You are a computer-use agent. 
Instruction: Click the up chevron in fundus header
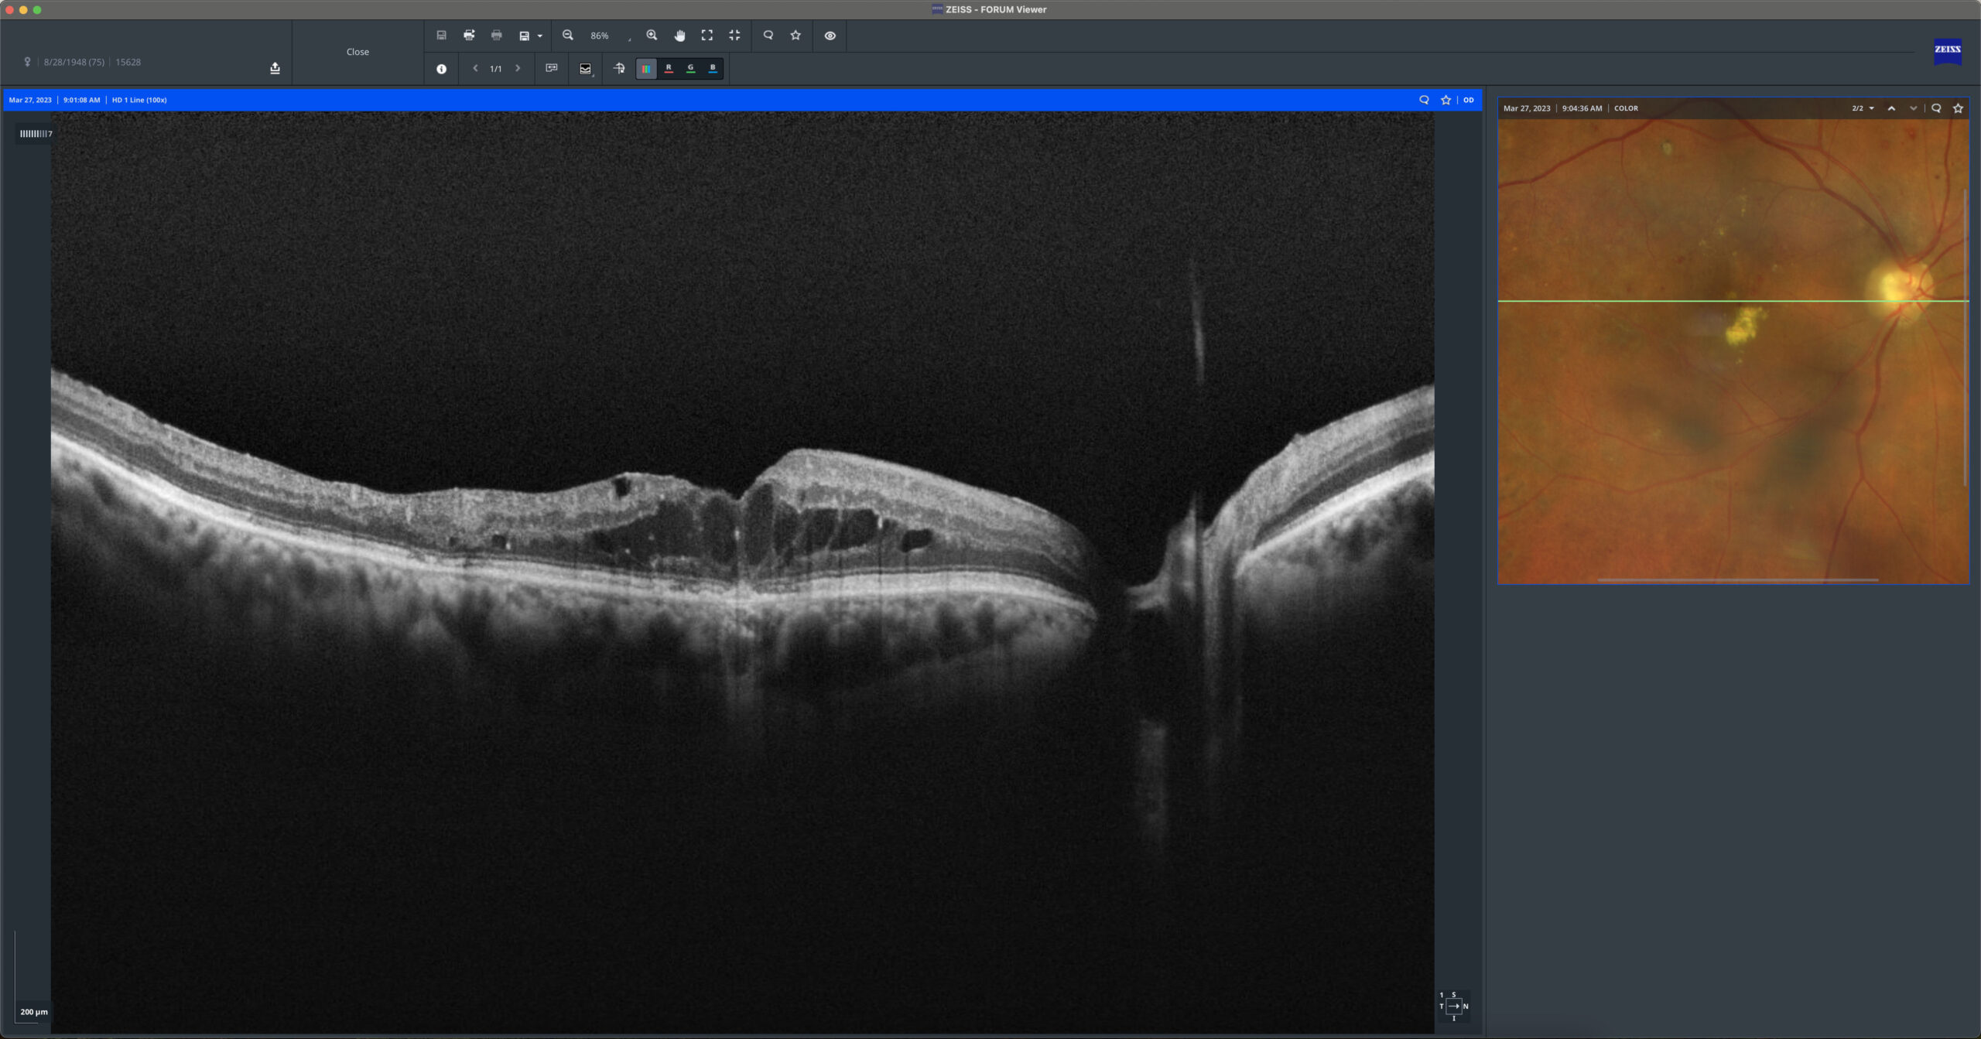click(1891, 108)
